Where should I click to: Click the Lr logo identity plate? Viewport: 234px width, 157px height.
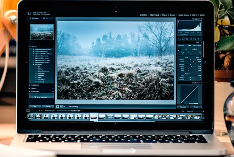(x=30, y=14)
